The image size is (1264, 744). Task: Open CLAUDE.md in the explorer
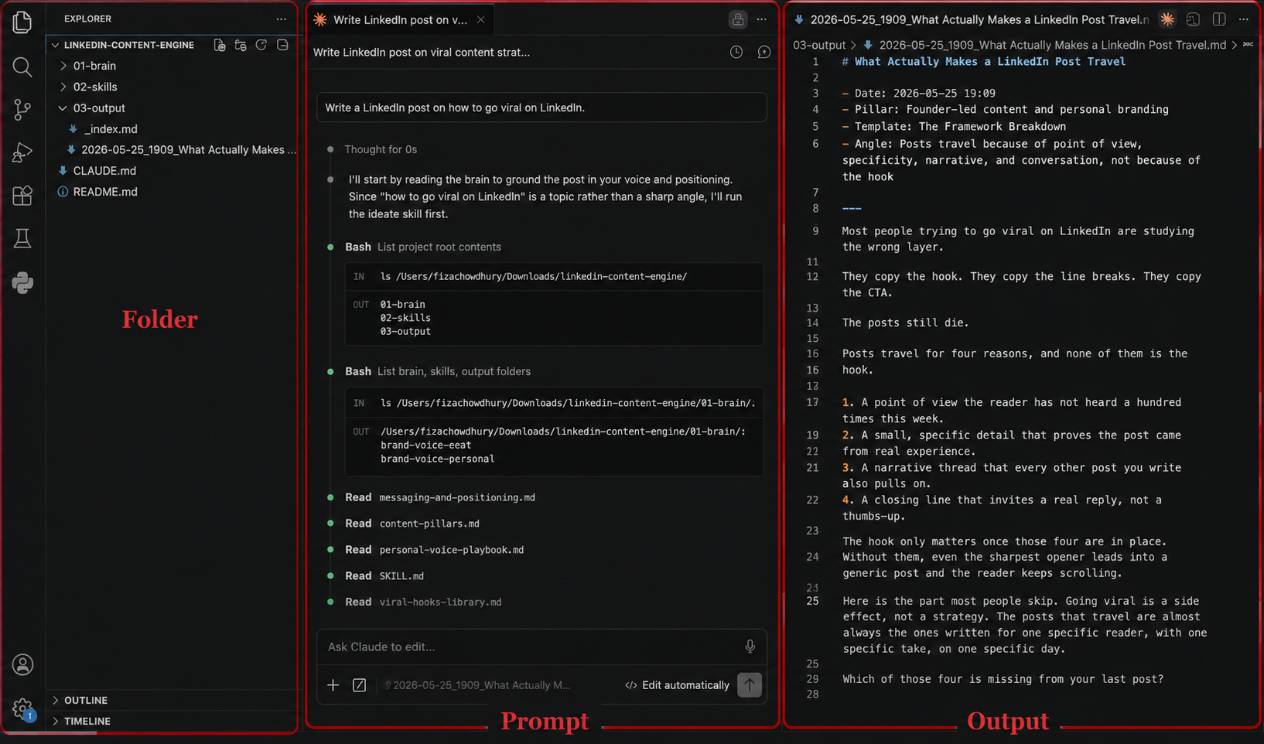(104, 171)
